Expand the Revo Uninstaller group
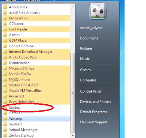This screenshot has width=146, height=138. (36, 102)
